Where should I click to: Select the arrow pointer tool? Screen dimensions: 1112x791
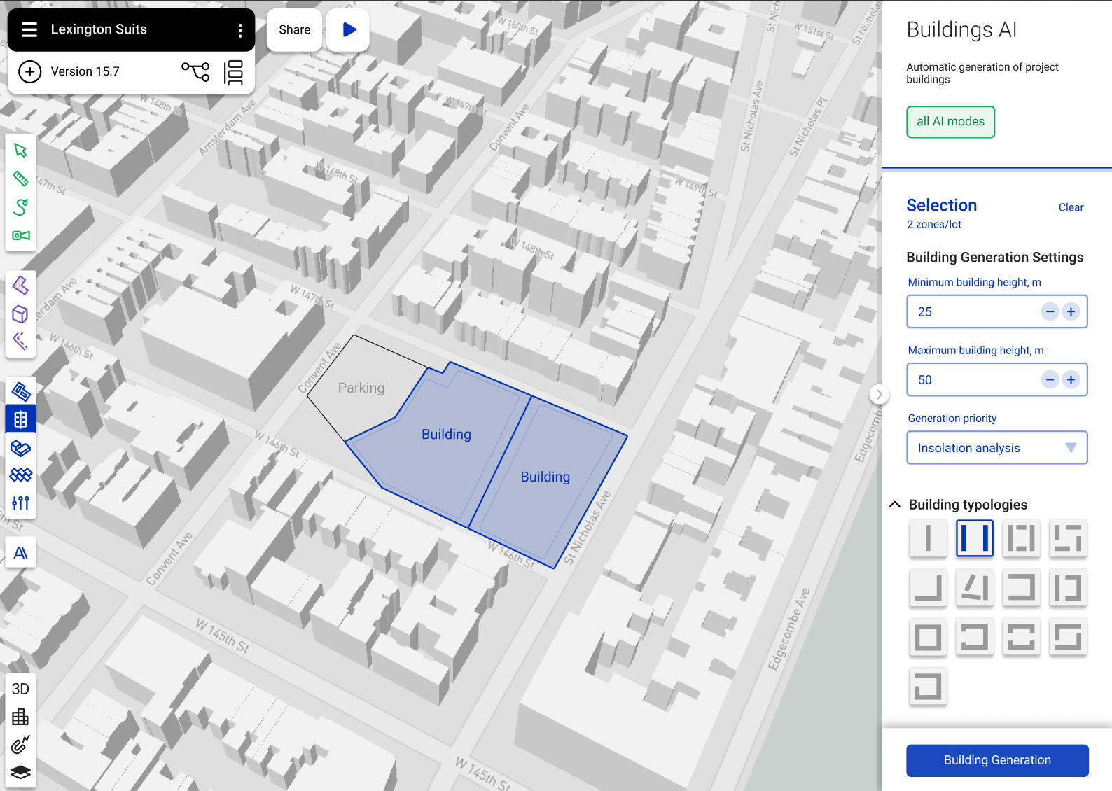tap(20, 150)
